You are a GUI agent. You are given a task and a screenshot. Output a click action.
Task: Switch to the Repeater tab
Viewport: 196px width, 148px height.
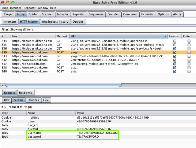tap(79, 14)
